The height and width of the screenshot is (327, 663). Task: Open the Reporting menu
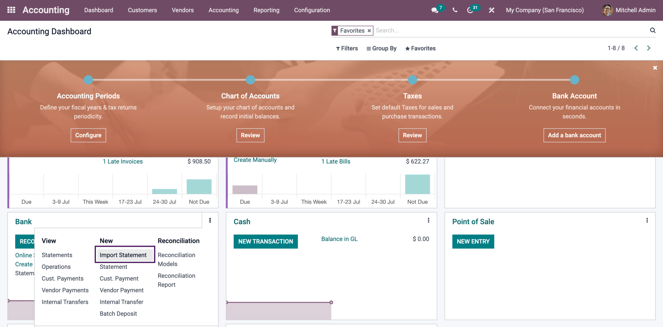tap(266, 10)
